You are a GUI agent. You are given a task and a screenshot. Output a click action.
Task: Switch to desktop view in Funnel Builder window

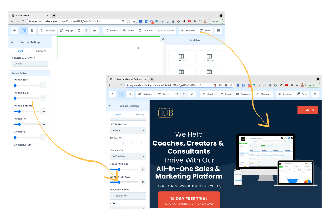(x=24, y=31)
